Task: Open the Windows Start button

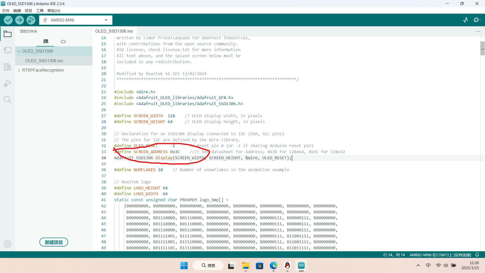Action: (184, 265)
